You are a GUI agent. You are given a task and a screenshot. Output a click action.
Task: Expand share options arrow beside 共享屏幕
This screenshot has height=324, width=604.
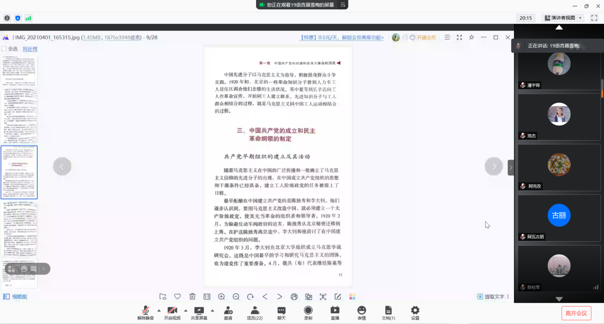(212, 310)
